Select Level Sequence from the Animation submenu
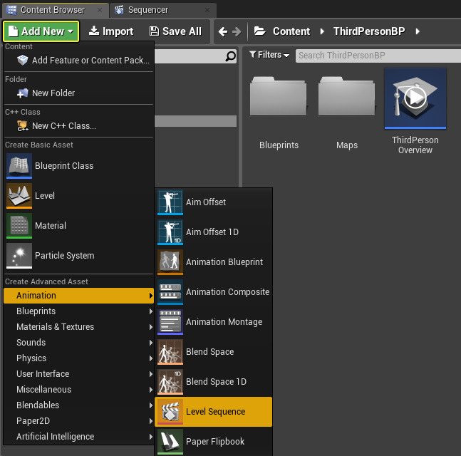Image resolution: width=461 pixels, height=456 pixels. (x=214, y=412)
